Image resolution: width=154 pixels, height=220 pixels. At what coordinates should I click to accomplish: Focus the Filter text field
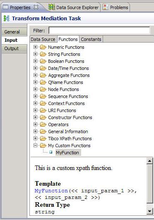point(99,30)
